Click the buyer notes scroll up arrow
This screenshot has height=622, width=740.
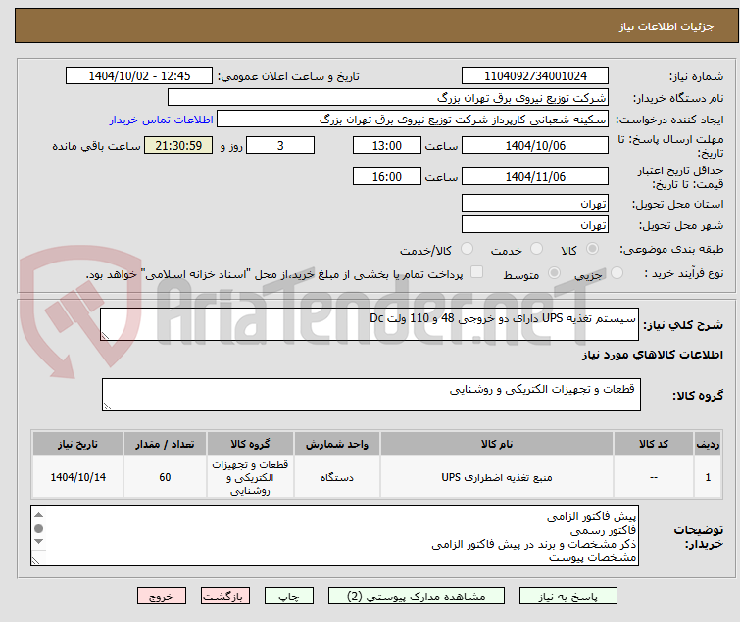[38, 515]
